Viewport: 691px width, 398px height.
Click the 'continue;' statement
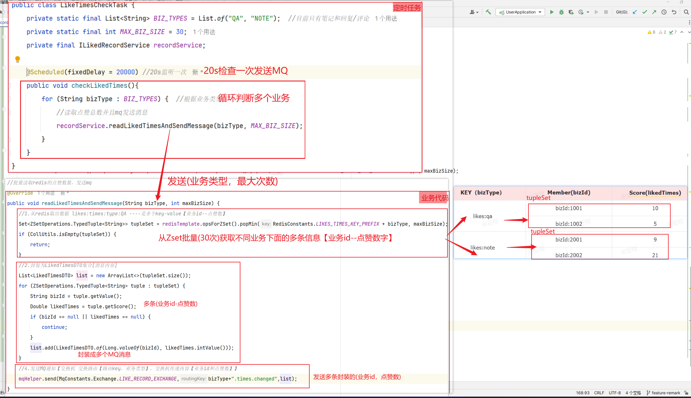click(x=54, y=327)
